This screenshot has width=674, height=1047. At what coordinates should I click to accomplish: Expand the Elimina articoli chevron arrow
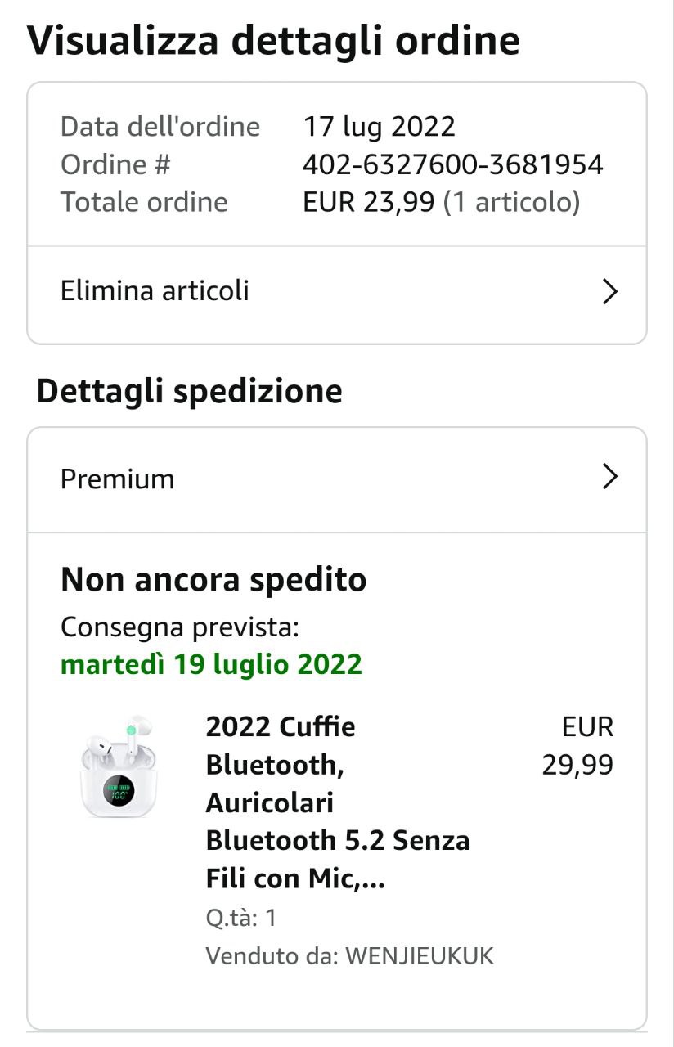[x=609, y=291]
